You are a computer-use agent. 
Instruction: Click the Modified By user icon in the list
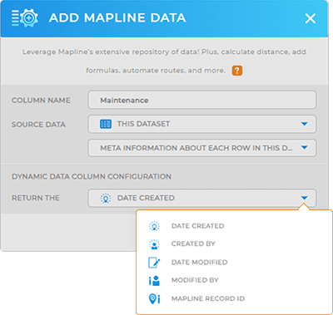[x=154, y=280]
